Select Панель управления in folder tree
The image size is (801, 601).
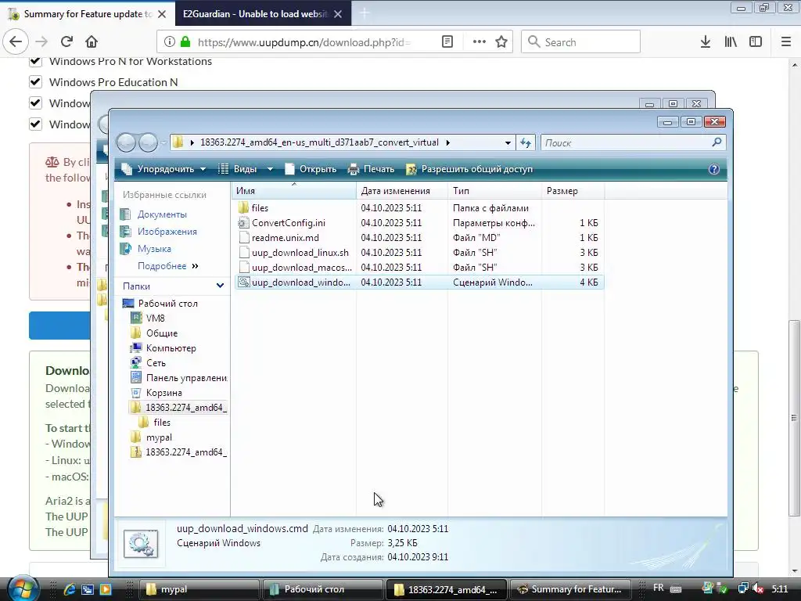click(x=186, y=378)
